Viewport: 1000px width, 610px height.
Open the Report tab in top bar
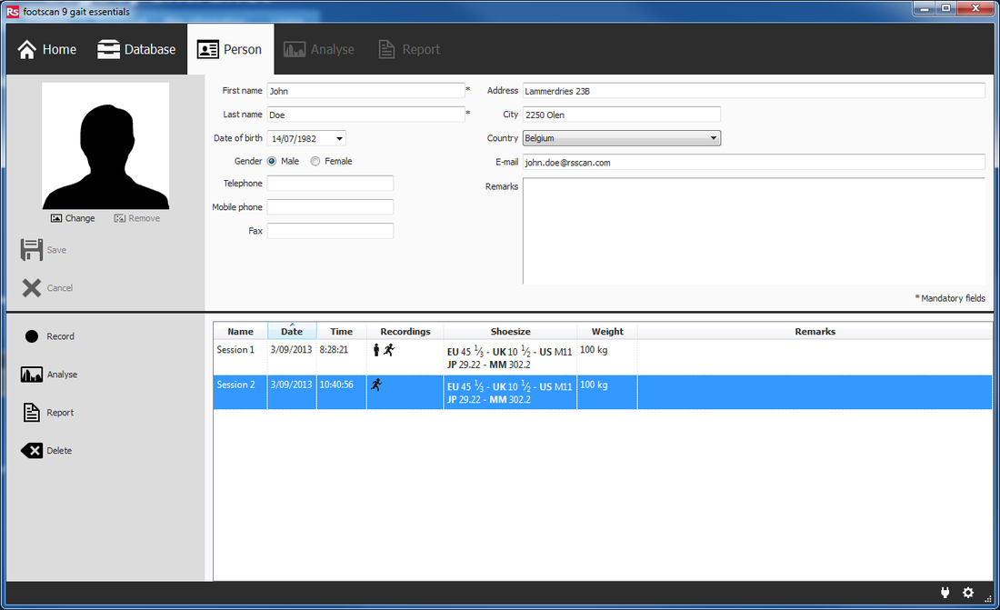point(409,49)
